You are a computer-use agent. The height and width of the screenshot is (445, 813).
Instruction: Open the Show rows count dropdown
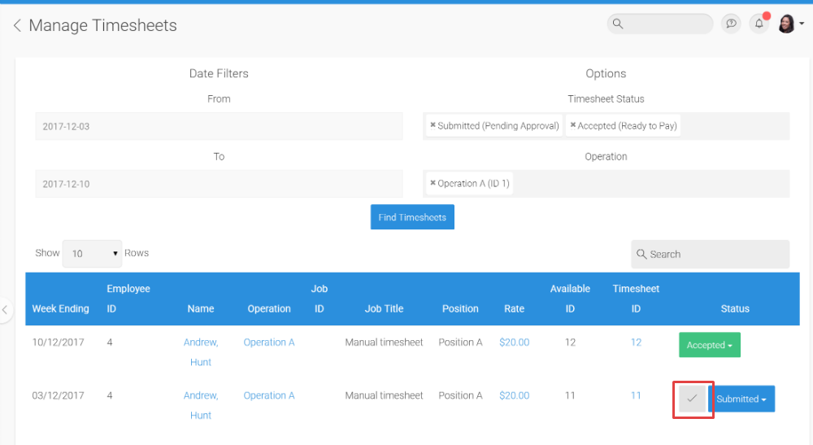click(91, 254)
